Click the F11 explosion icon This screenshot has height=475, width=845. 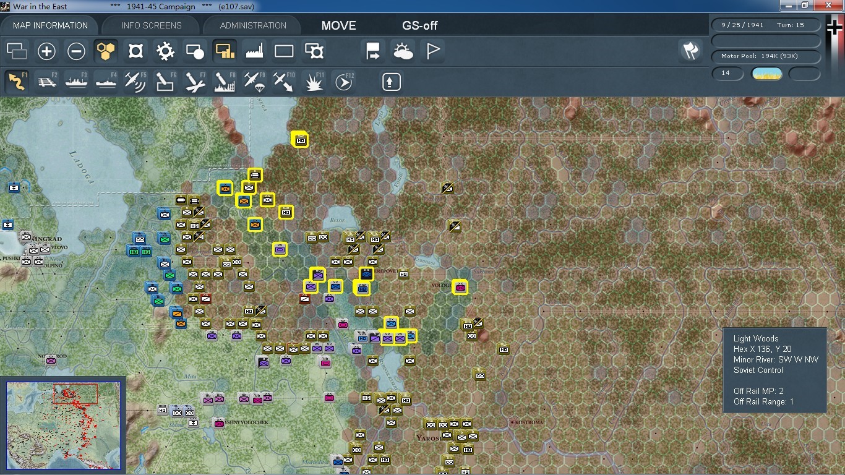[314, 82]
